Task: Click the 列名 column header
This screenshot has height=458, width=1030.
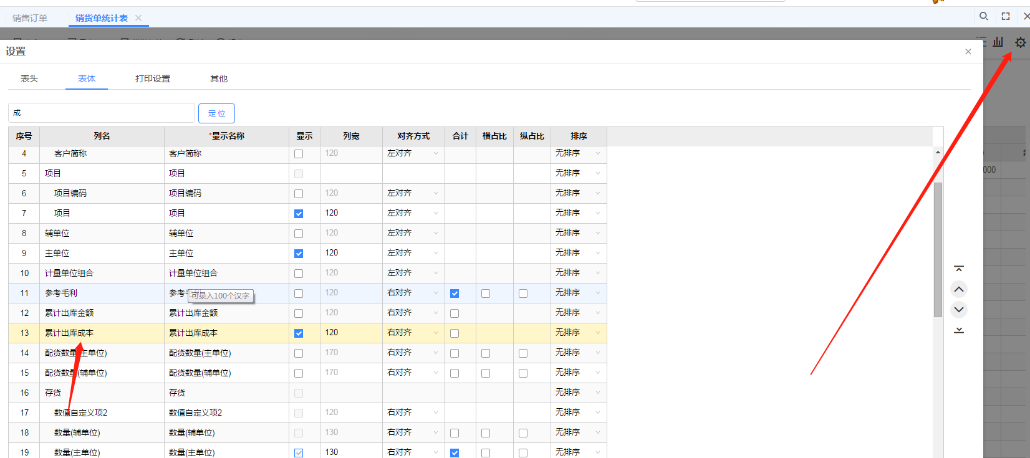Action: [102, 136]
